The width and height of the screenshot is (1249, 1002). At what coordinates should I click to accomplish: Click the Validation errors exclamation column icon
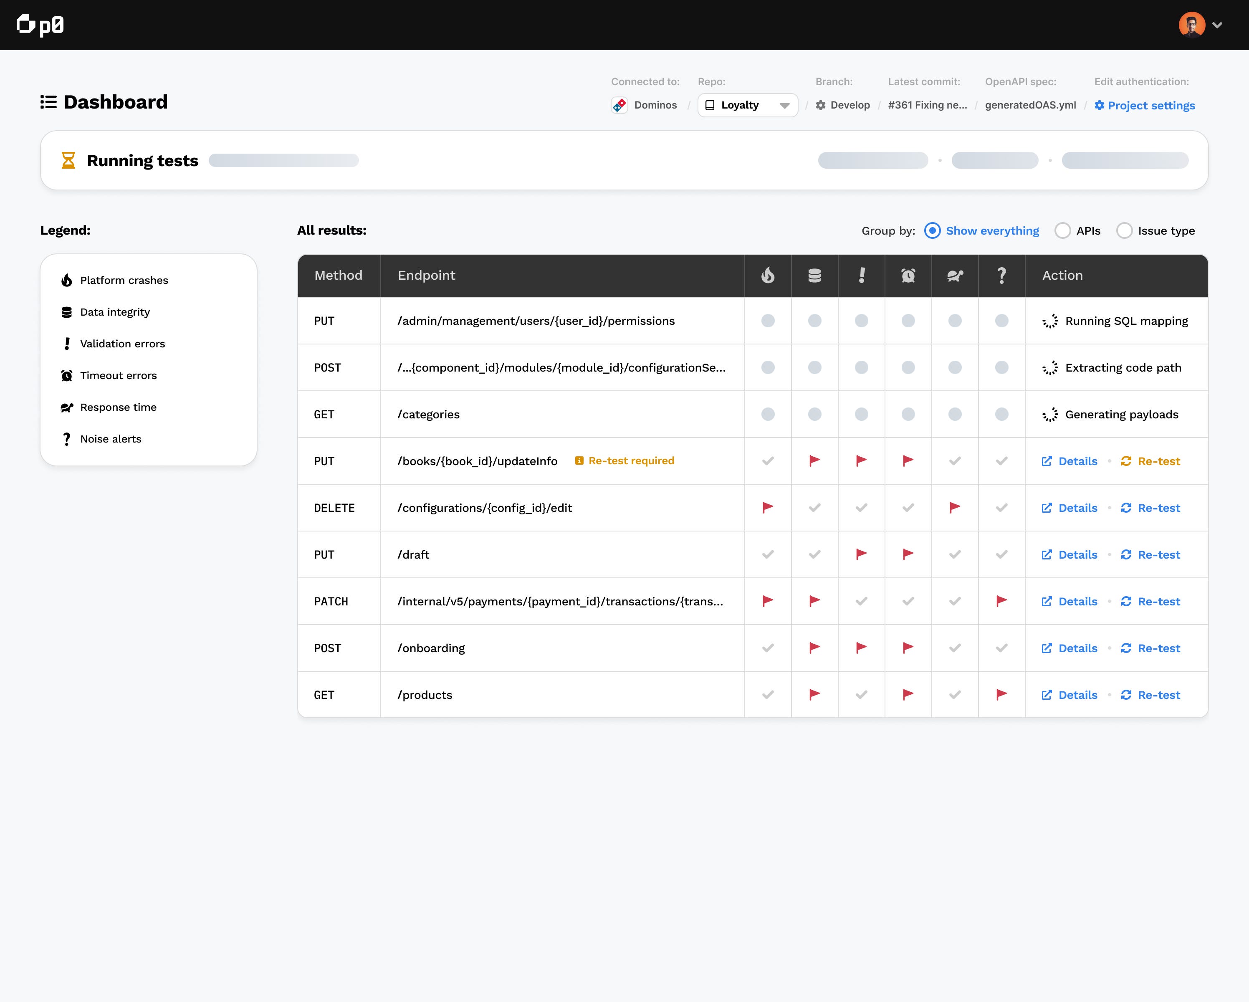coord(862,275)
